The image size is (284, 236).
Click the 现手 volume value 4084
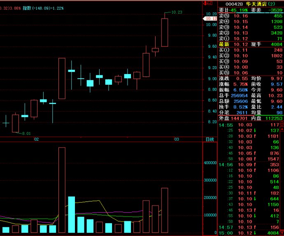point(277,44)
